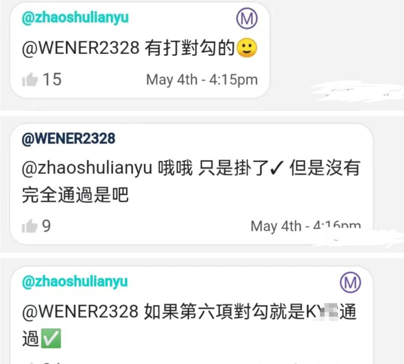Open zhaoshulianyu profile from third comment header
This screenshot has height=364, width=404.
point(75,281)
